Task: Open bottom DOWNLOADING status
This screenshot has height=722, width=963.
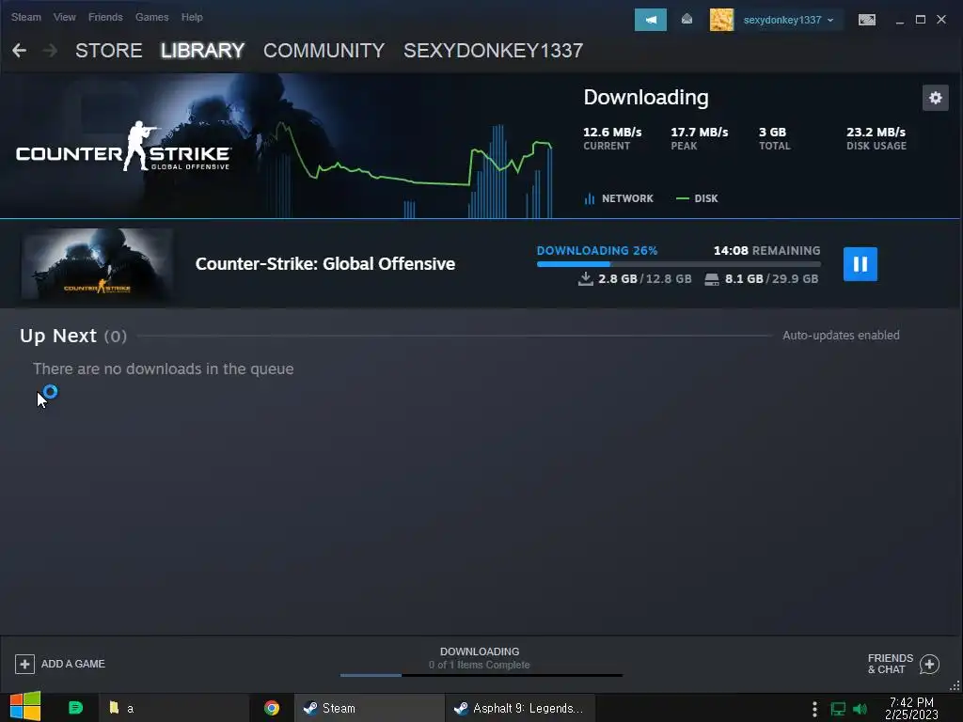Action: (480, 651)
